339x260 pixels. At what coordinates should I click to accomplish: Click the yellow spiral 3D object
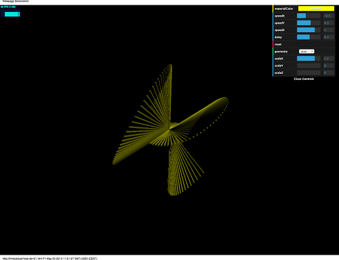170,130
